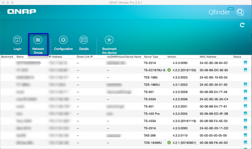This screenshot has width=252, height=149.
Task: Click version 4.3.1.0023
Action: pos(180,85)
